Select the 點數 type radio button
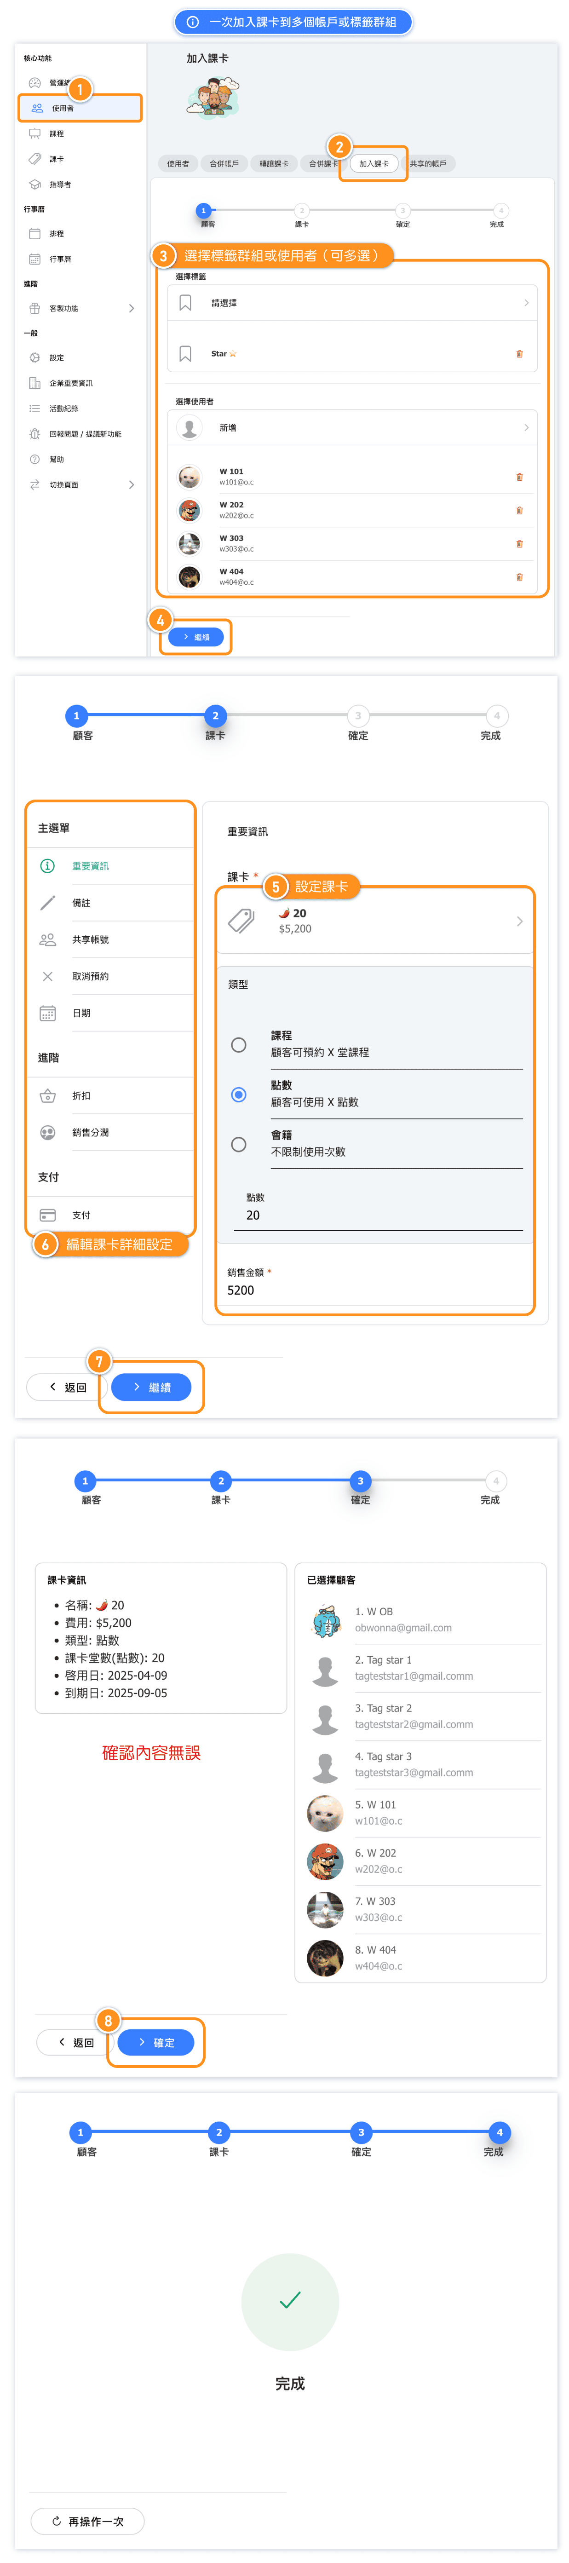The height and width of the screenshot is (2563, 569). [x=239, y=1094]
